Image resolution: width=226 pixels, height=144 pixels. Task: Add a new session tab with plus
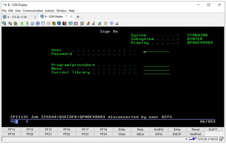78,17
